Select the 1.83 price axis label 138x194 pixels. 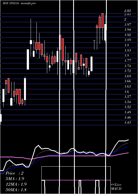click(128, 50)
